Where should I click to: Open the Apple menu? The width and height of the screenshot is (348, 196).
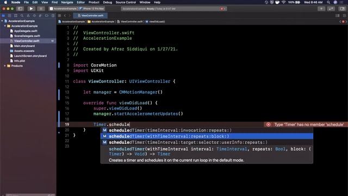(5, 2)
